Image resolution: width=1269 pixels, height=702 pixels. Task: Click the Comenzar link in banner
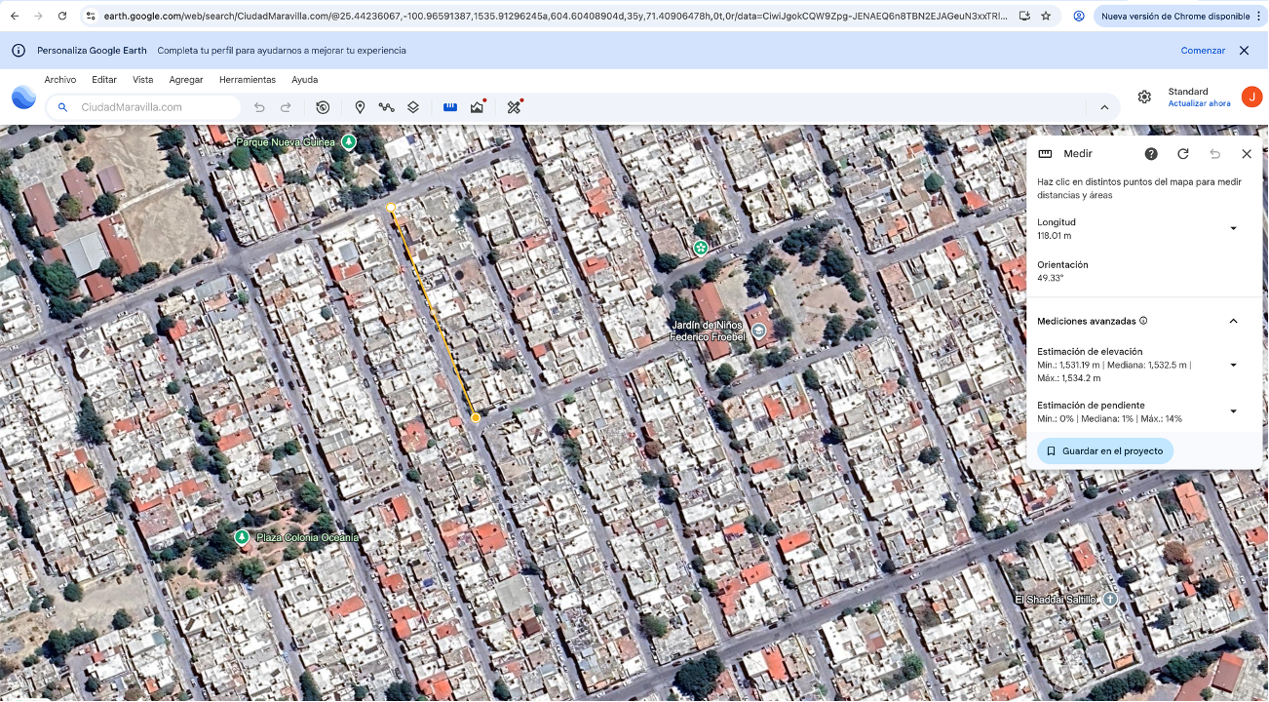point(1203,51)
